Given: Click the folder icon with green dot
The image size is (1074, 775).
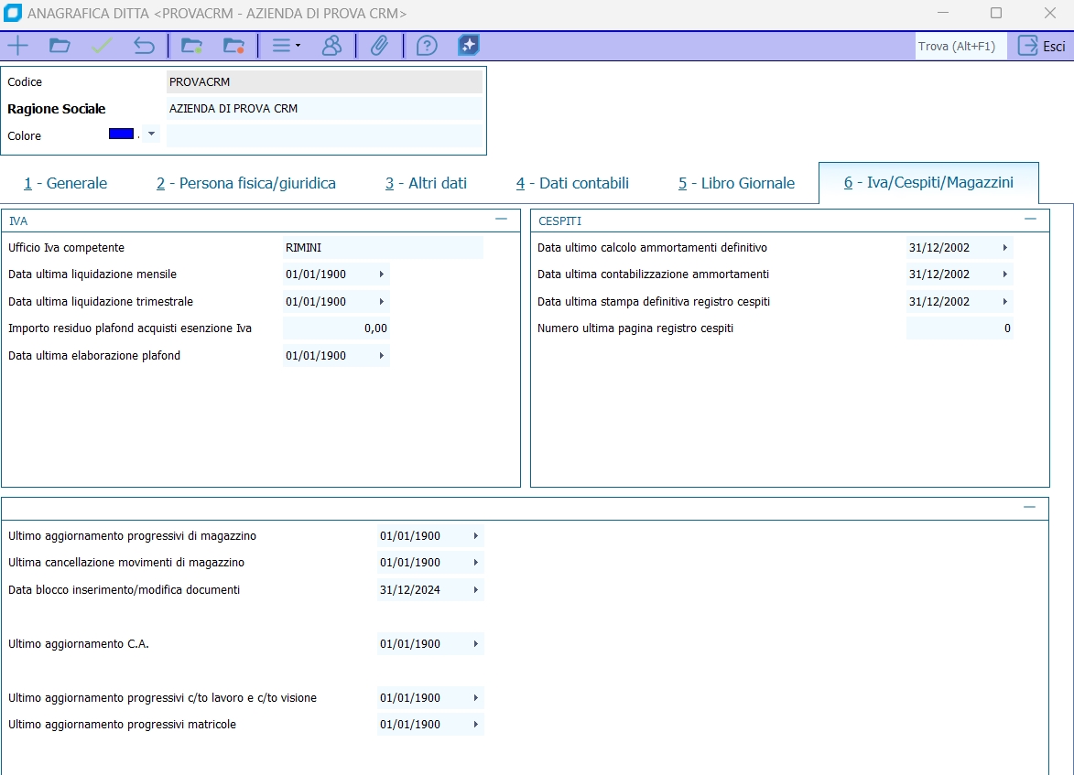Looking at the screenshot, I should pyautogui.click(x=191, y=46).
